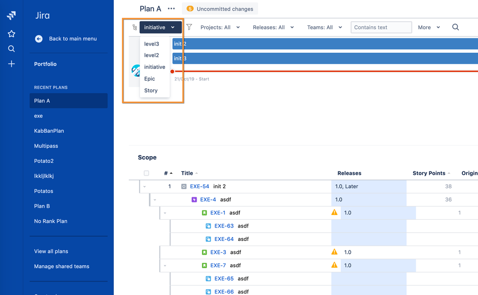478x295 pixels.
Task: Click the story icon beside EXE-3
Action: (x=205, y=252)
